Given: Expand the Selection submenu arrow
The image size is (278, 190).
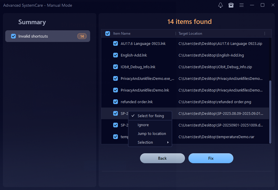Looking at the screenshot, I should (x=168, y=142).
